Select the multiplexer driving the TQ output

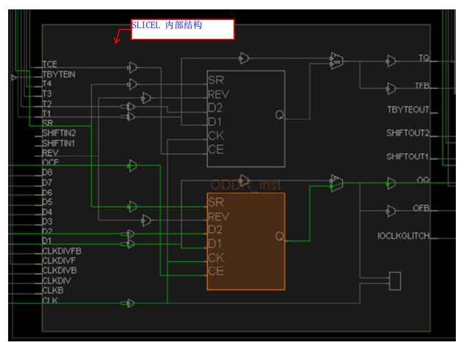click(x=336, y=61)
